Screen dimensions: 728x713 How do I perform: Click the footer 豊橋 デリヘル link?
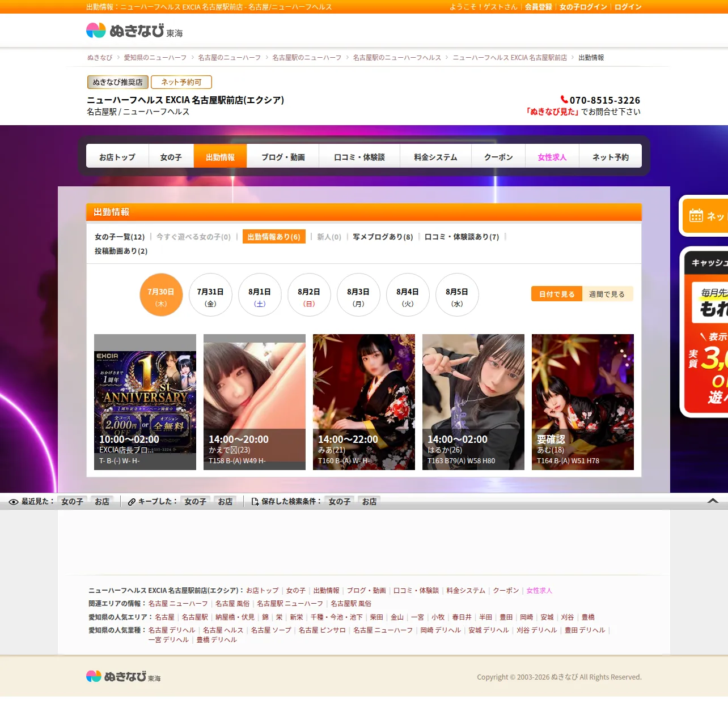217,640
